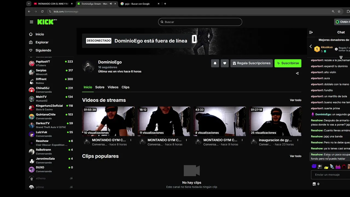Viewport: 350px width, 197px height.
Task: Click previous arrow in top donors
Action: [x=311, y=47]
